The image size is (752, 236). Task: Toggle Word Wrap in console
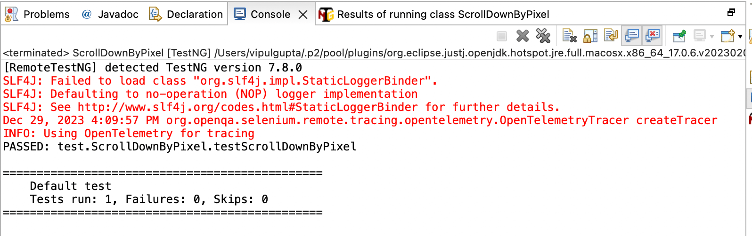[611, 36]
